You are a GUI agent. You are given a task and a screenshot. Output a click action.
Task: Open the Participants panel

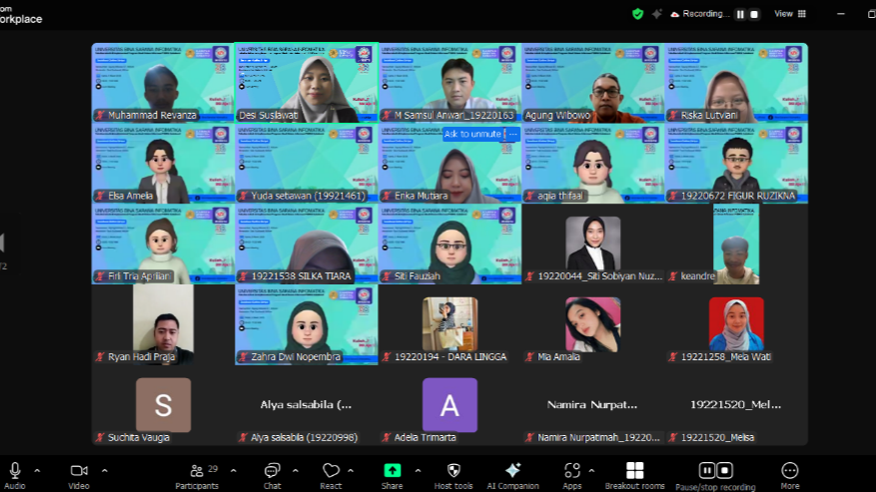click(196, 471)
